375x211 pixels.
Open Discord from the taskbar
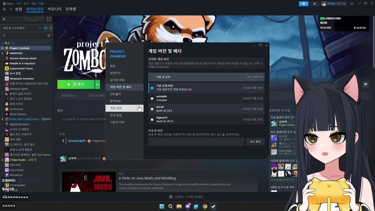188,206
